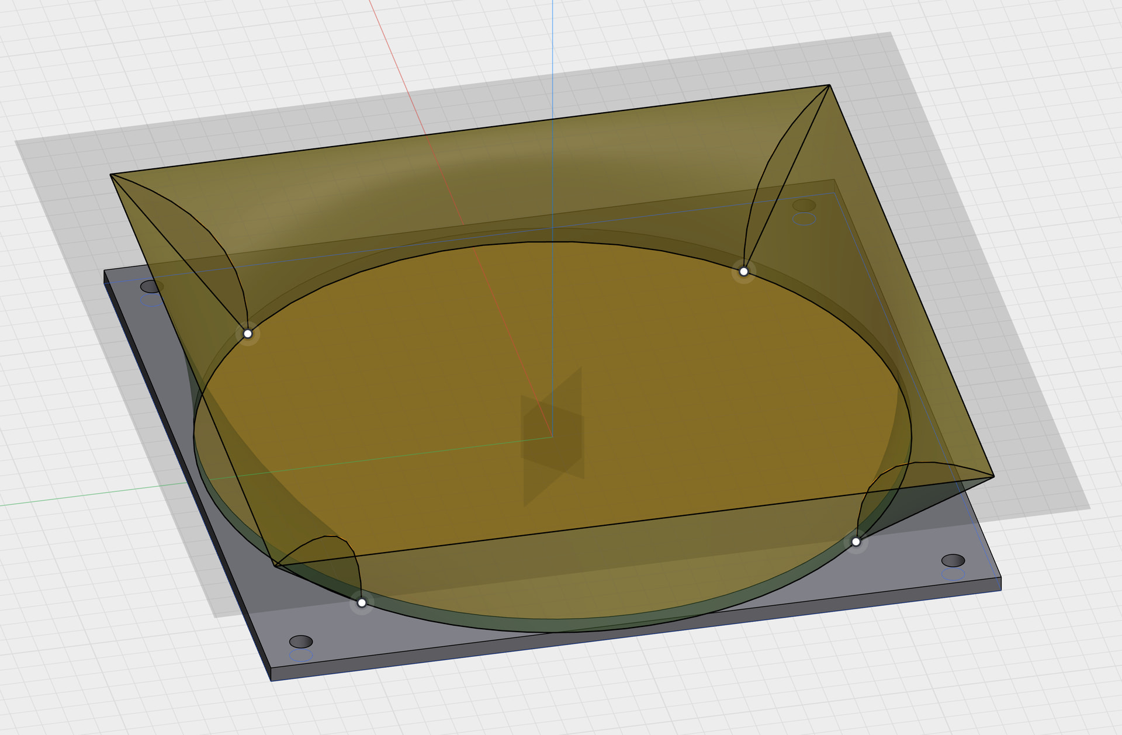1122x735 pixels.
Task: Select the upper-right white loft rail point
Action: [x=743, y=271]
